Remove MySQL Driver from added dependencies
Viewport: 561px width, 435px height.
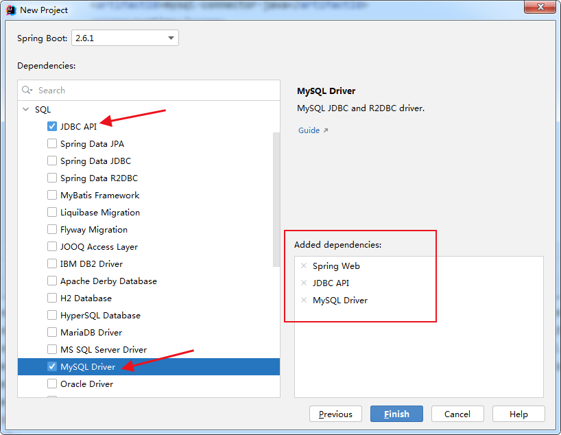(304, 300)
